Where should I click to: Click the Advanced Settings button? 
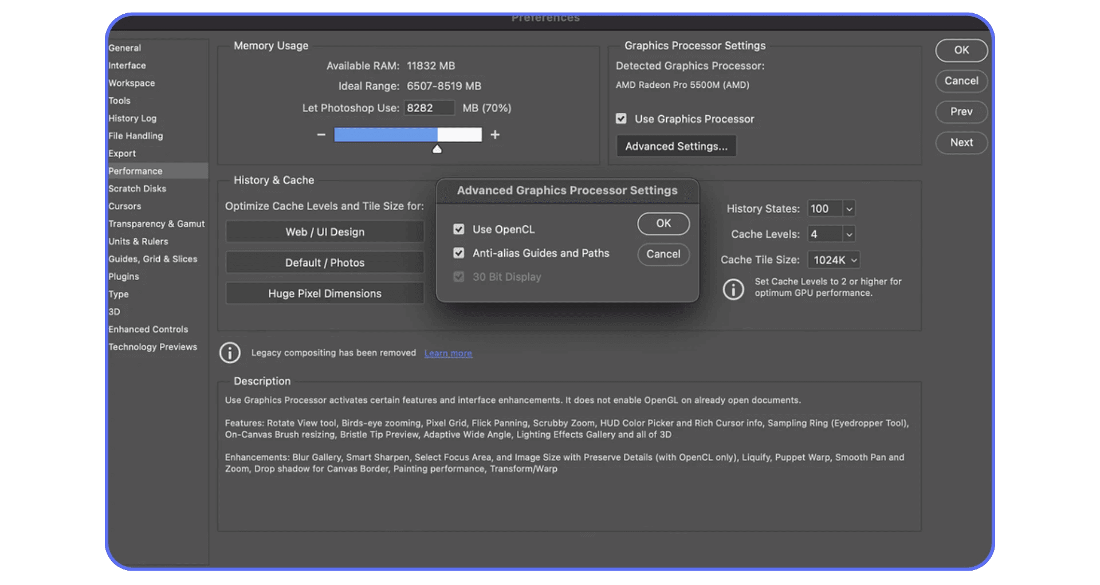(x=676, y=146)
